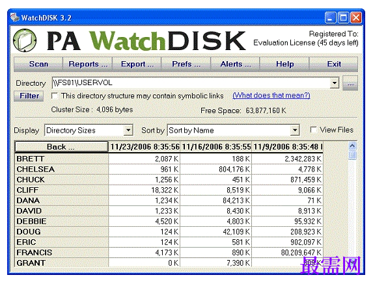Click the 11/23/2006 8:35:56 column header

[x=144, y=147]
